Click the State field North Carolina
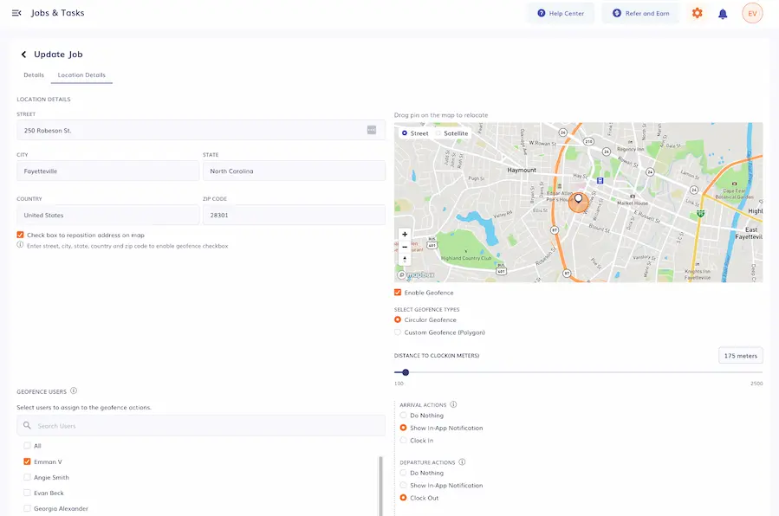This screenshot has width=779, height=516. tap(294, 171)
